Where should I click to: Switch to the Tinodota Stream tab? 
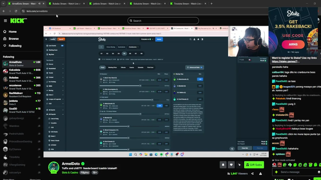pos(188,3)
